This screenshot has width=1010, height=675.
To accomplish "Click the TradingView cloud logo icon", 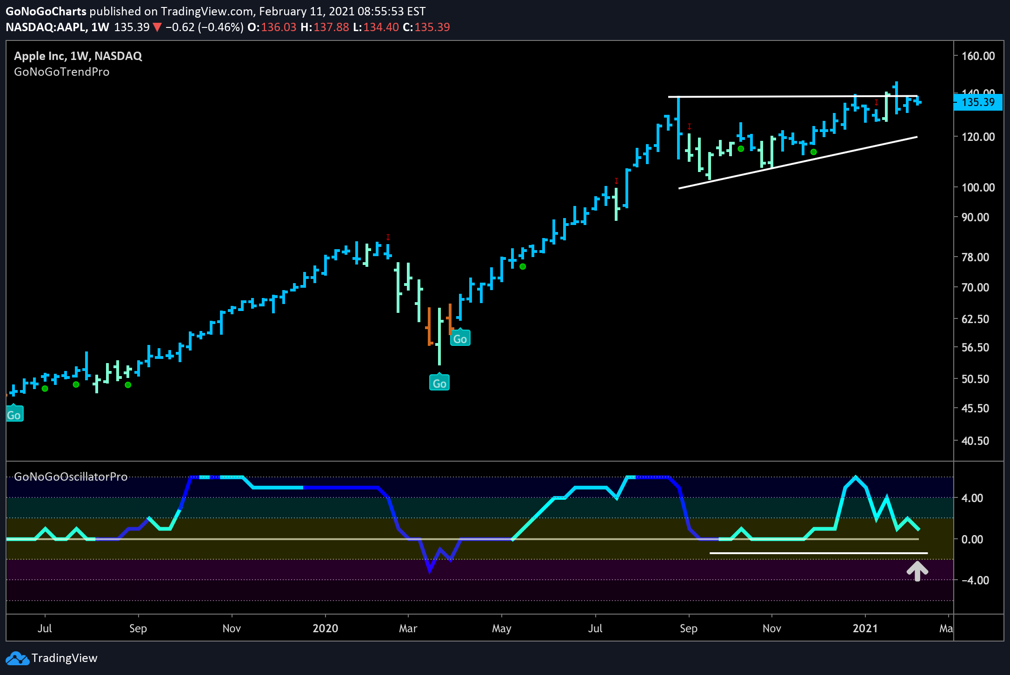I will click(x=17, y=658).
